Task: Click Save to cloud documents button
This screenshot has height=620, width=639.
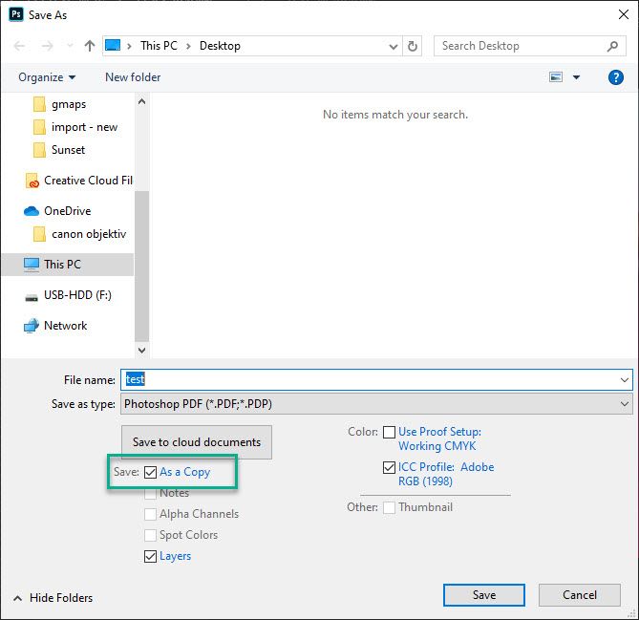Action: [197, 442]
